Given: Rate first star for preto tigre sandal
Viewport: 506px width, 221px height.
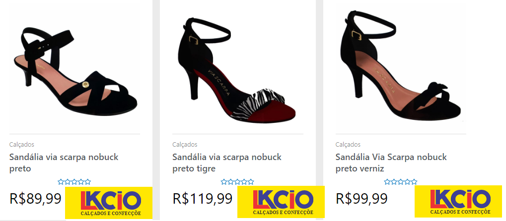Looking at the screenshot, I should tap(224, 182).
